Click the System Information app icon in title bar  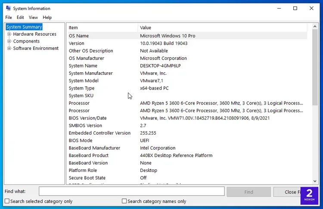click(x=8, y=8)
